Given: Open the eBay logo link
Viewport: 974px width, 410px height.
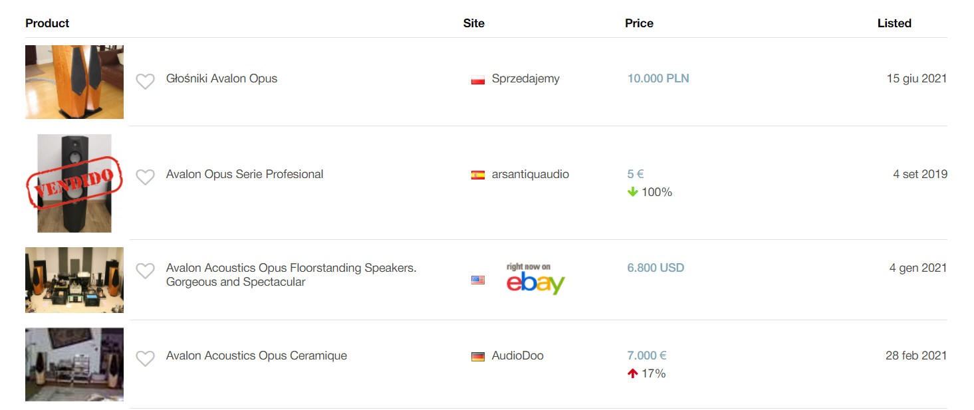Looking at the screenshot, I should click(535, 279).
